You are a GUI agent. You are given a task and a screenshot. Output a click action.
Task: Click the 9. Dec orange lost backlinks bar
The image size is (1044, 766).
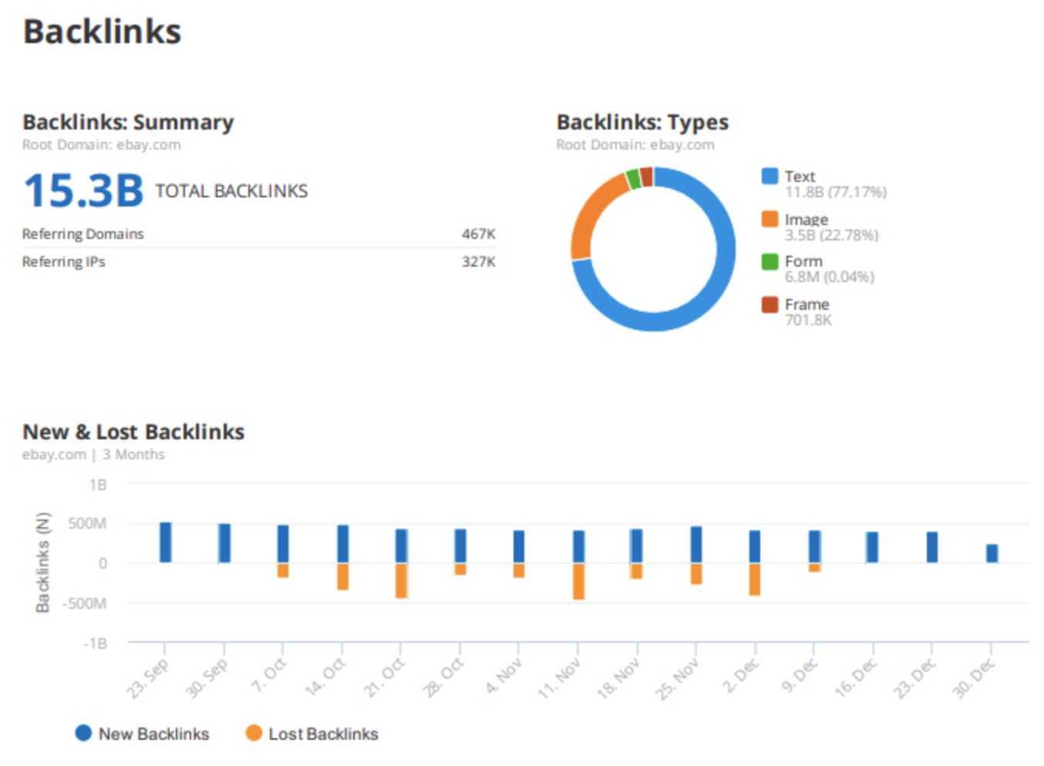pos(815,568)
